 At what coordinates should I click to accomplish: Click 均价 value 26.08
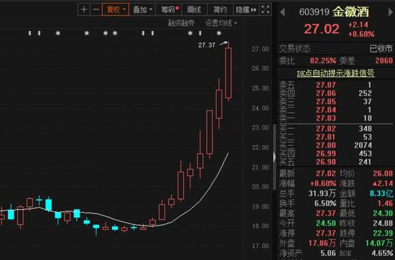tap(383, 173)
